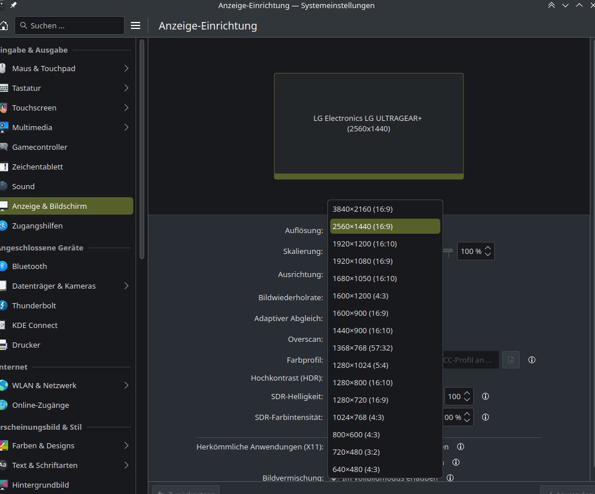Click the ICC profile file browse icon
Viewport: 595px width, 494px height.
click(x=511, y=360)
